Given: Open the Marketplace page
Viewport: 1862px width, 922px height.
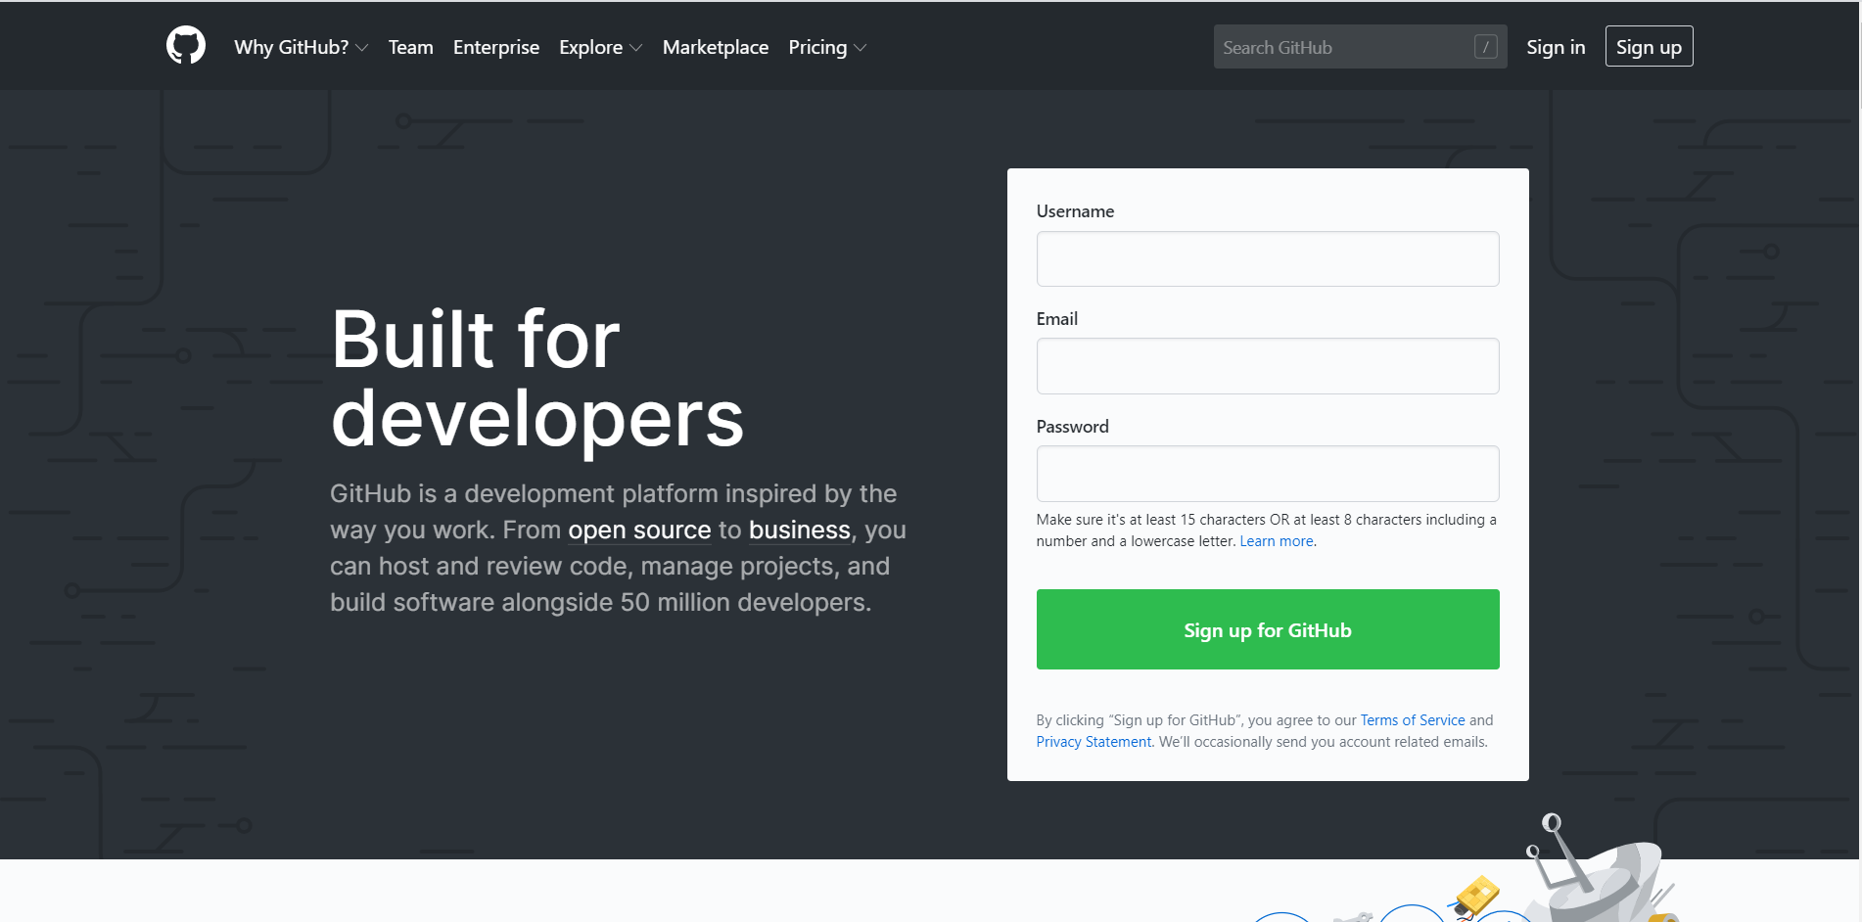Looking at the screenshot, I should [716, 47].
